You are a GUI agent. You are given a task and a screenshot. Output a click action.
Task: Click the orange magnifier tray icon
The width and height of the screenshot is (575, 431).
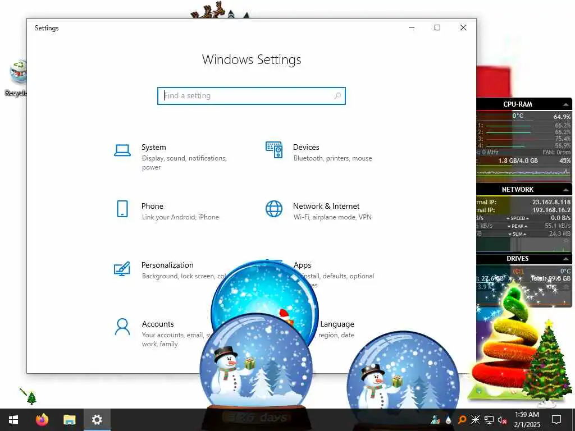(462, 420)
